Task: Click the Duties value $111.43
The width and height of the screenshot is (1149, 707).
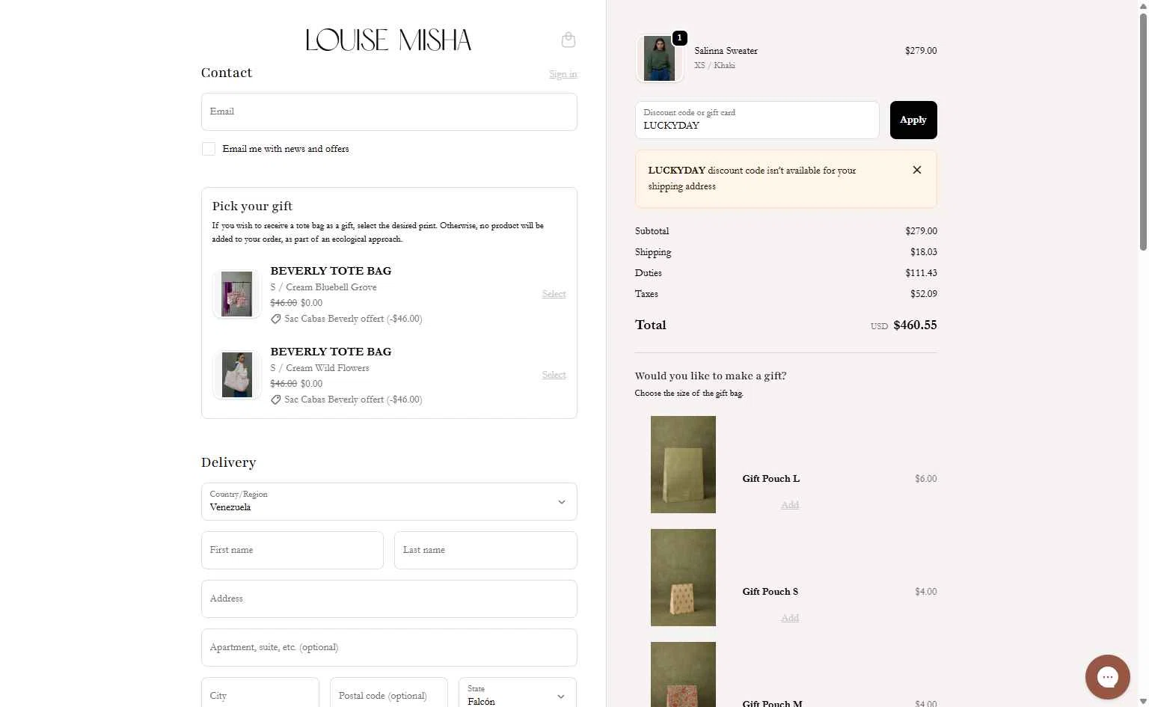Action: [x=921, y=273]
